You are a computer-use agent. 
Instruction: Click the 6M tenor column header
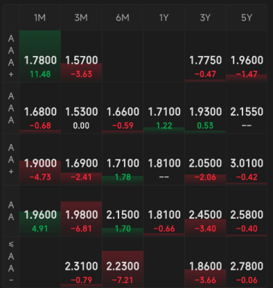click(123, 17)
